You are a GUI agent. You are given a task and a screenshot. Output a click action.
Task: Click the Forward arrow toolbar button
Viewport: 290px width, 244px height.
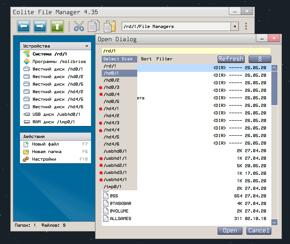pyautogui.click(x=40, y=26)
